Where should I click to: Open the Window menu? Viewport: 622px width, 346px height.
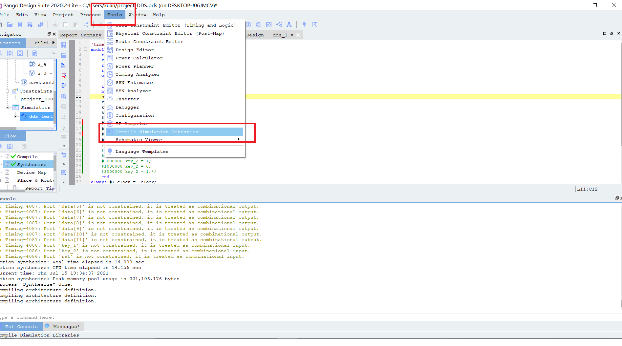(138, 14)
